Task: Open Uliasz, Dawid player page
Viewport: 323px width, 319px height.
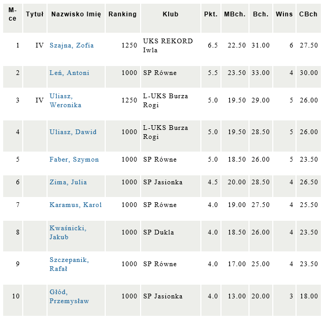Action: [x=73, y=132]
